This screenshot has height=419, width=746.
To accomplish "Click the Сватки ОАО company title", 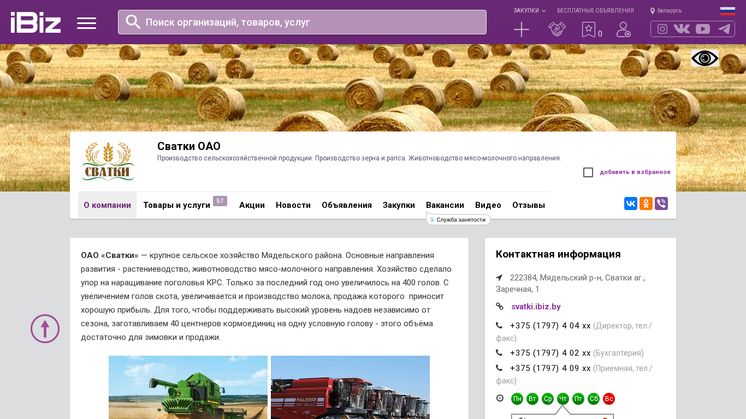I will (189, 146).
